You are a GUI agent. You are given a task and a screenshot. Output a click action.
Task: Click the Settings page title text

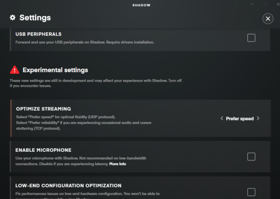click(x=35, y=18)
